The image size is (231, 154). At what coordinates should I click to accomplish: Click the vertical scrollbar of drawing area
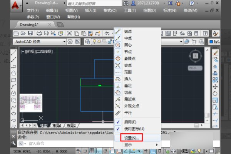point(207,85)
